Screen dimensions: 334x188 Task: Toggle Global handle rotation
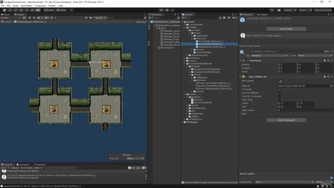pyautogui.click(x=62, y=10)
